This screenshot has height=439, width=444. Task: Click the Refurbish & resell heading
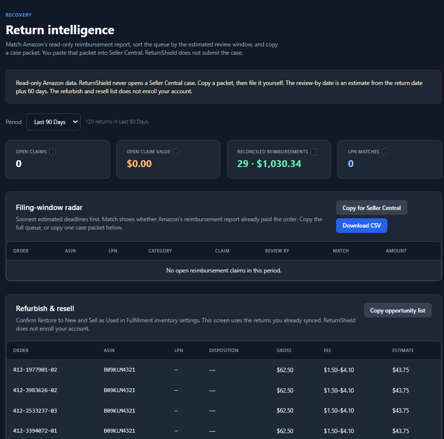(45, 309)
